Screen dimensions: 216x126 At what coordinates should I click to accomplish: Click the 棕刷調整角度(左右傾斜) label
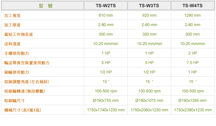pyautogui.click(x=27, y=82)
